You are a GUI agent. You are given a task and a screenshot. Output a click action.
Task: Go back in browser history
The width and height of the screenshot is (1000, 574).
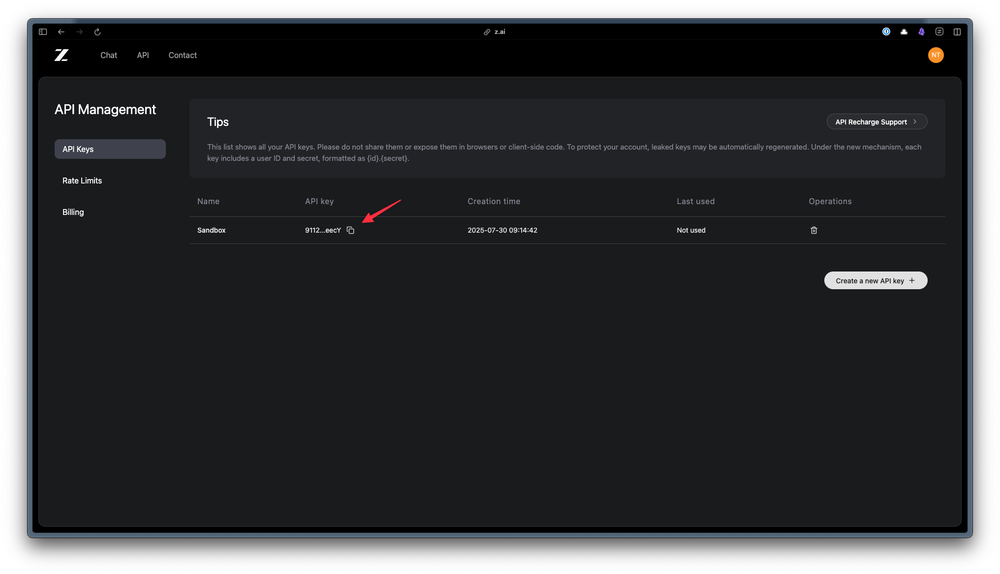point(61,32)
